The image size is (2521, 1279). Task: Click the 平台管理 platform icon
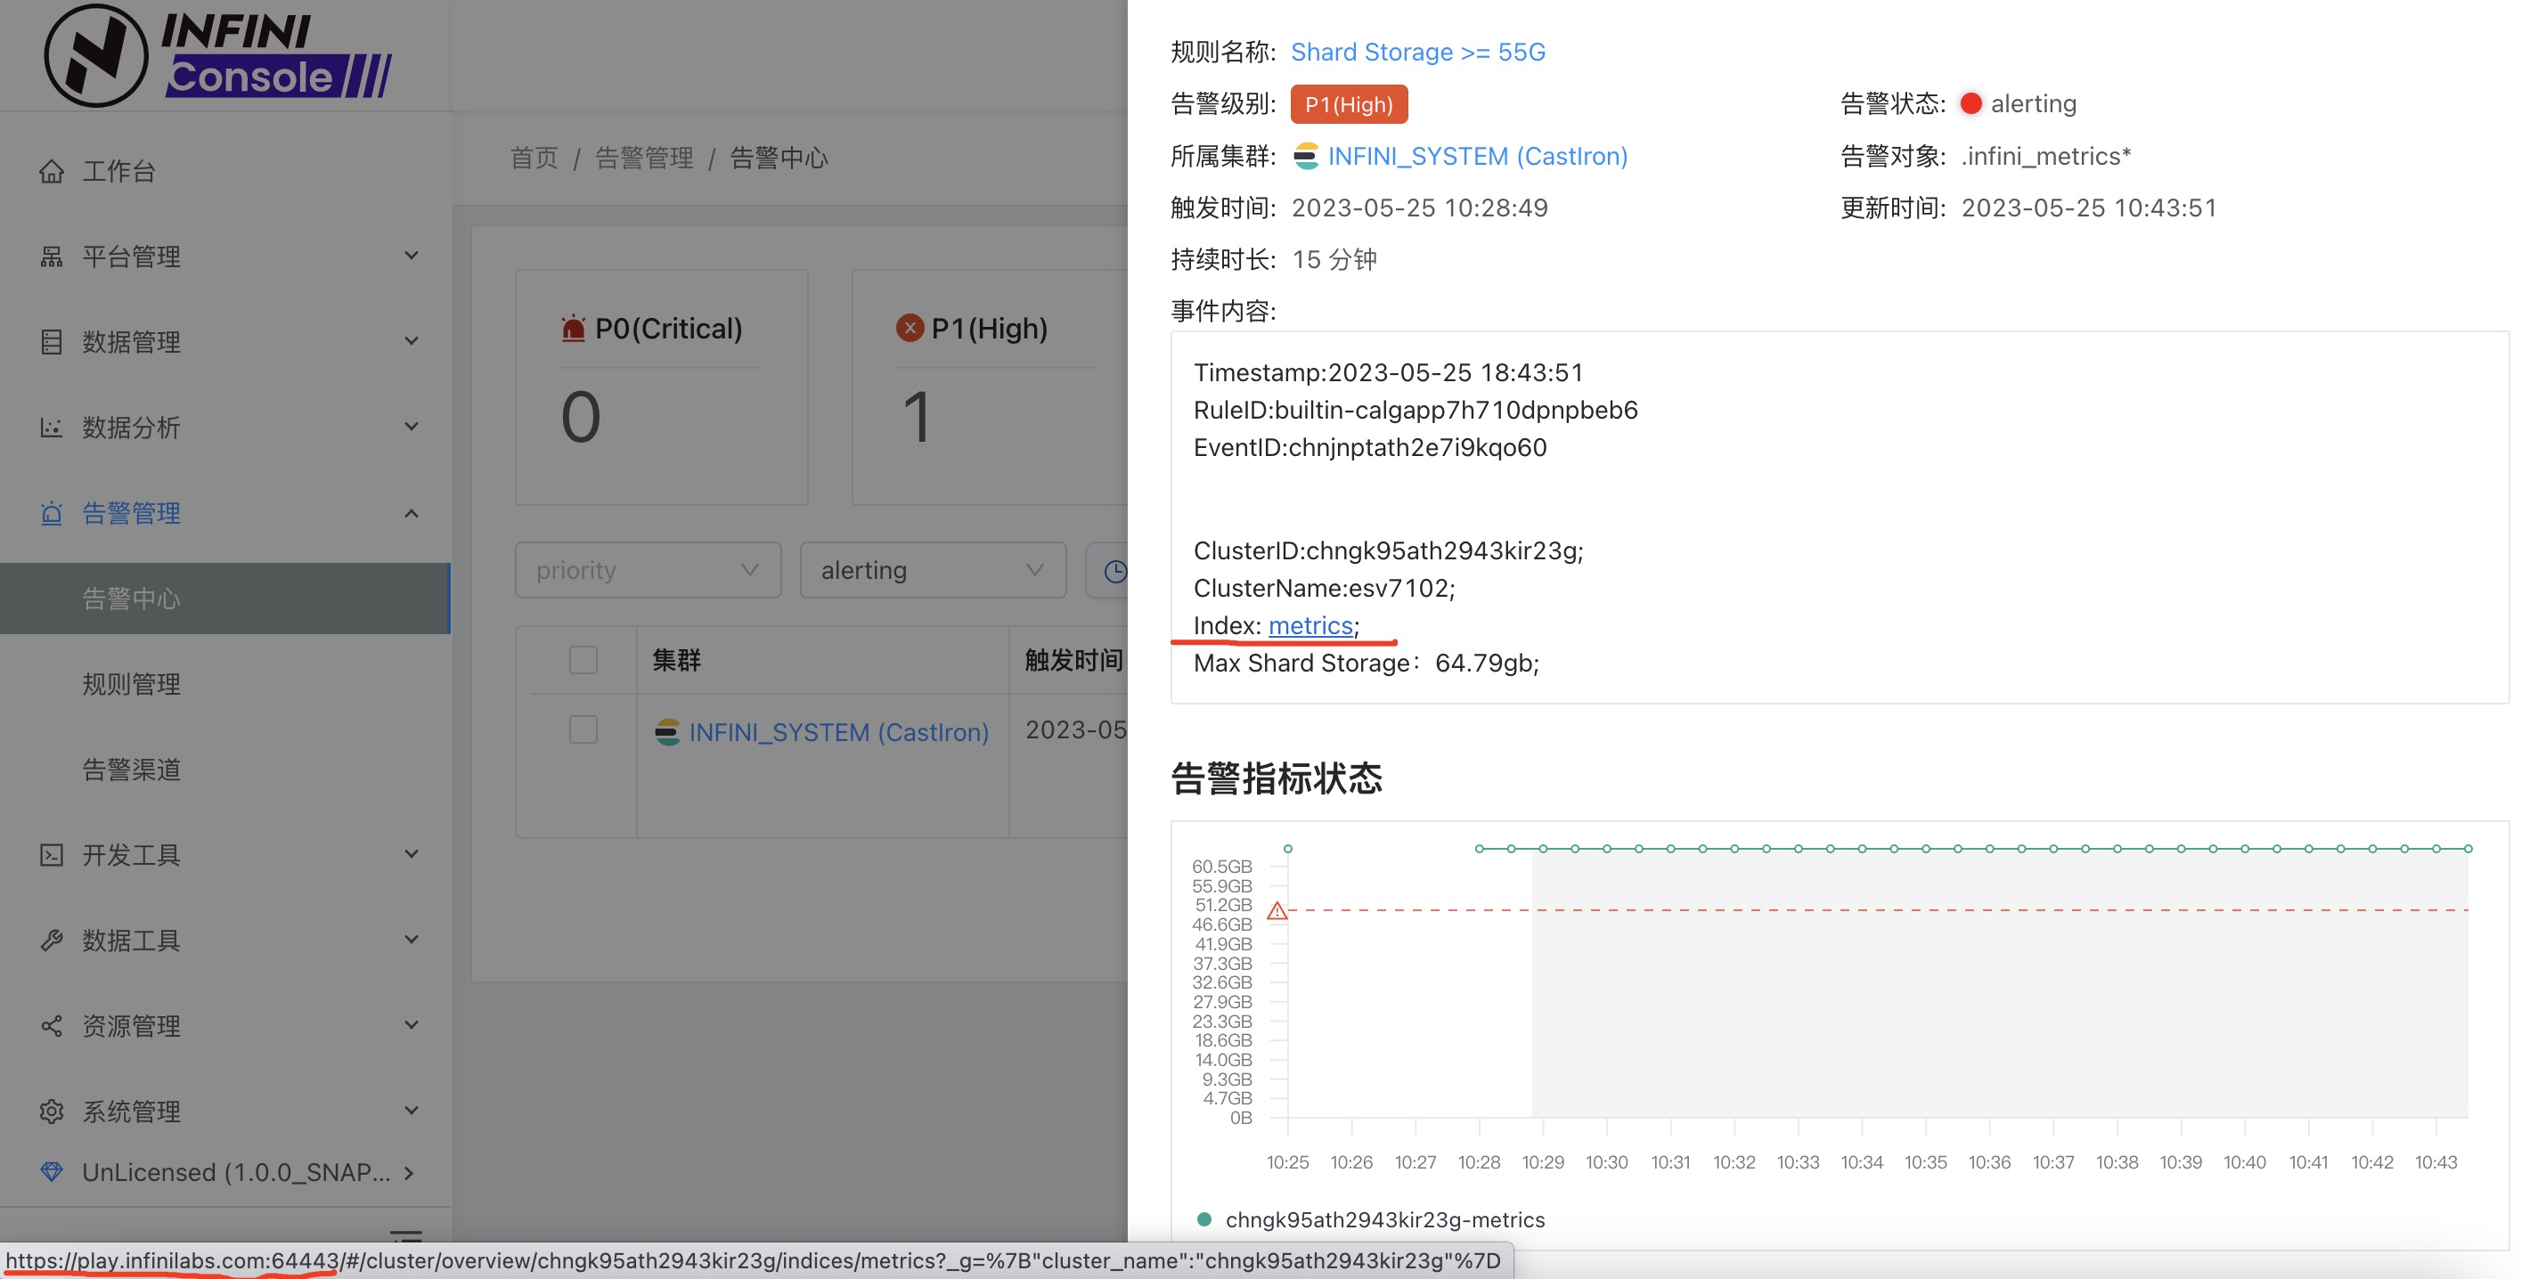coord(51,257)
